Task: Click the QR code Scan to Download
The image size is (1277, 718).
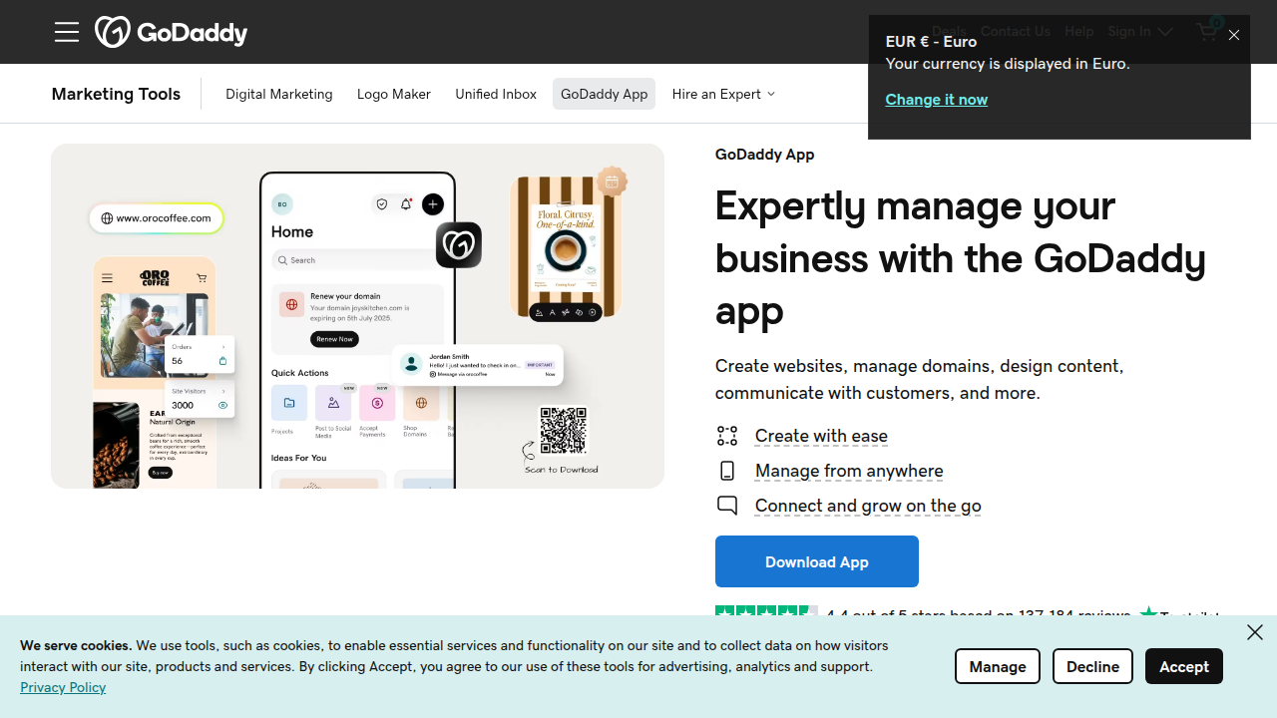Action: (564, 431)
